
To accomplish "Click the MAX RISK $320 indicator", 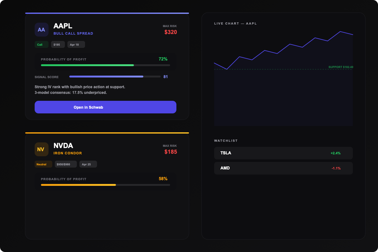I will 170,29.
